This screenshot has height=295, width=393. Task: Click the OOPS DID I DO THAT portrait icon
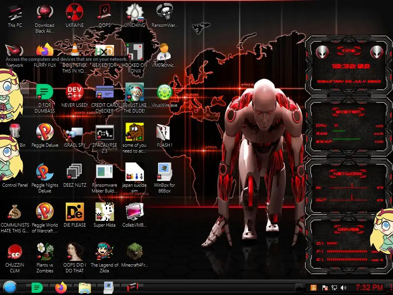[74, 258]
